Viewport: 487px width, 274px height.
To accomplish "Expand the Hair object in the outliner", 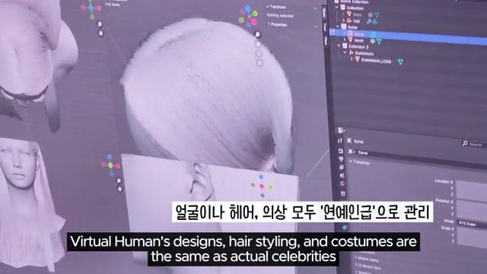I will (x=343, y=21).
